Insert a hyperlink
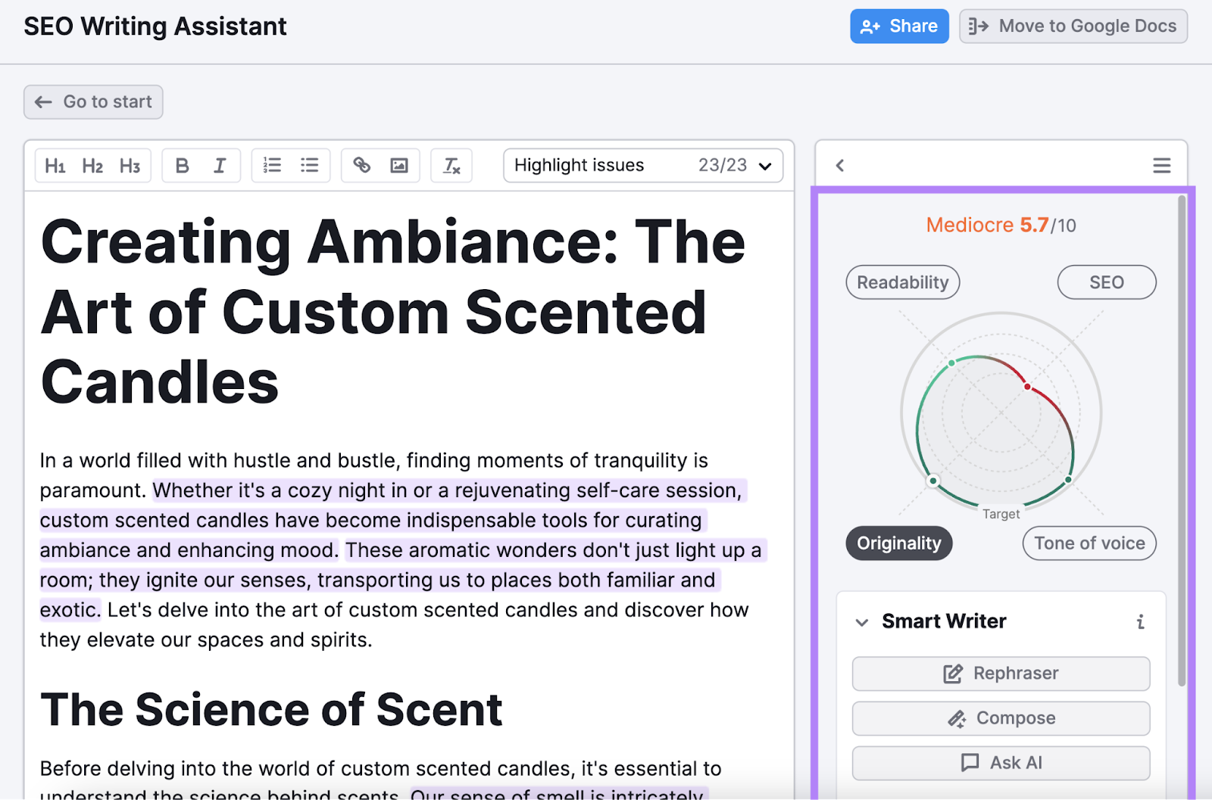Image resolution: width=1212 pixels, height=800 pixels. 362,165
